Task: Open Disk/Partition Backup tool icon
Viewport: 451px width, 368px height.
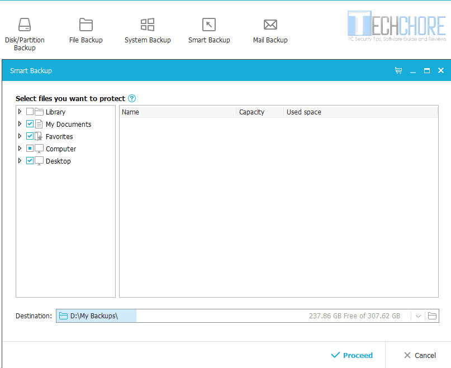Action: pos(25,25)
